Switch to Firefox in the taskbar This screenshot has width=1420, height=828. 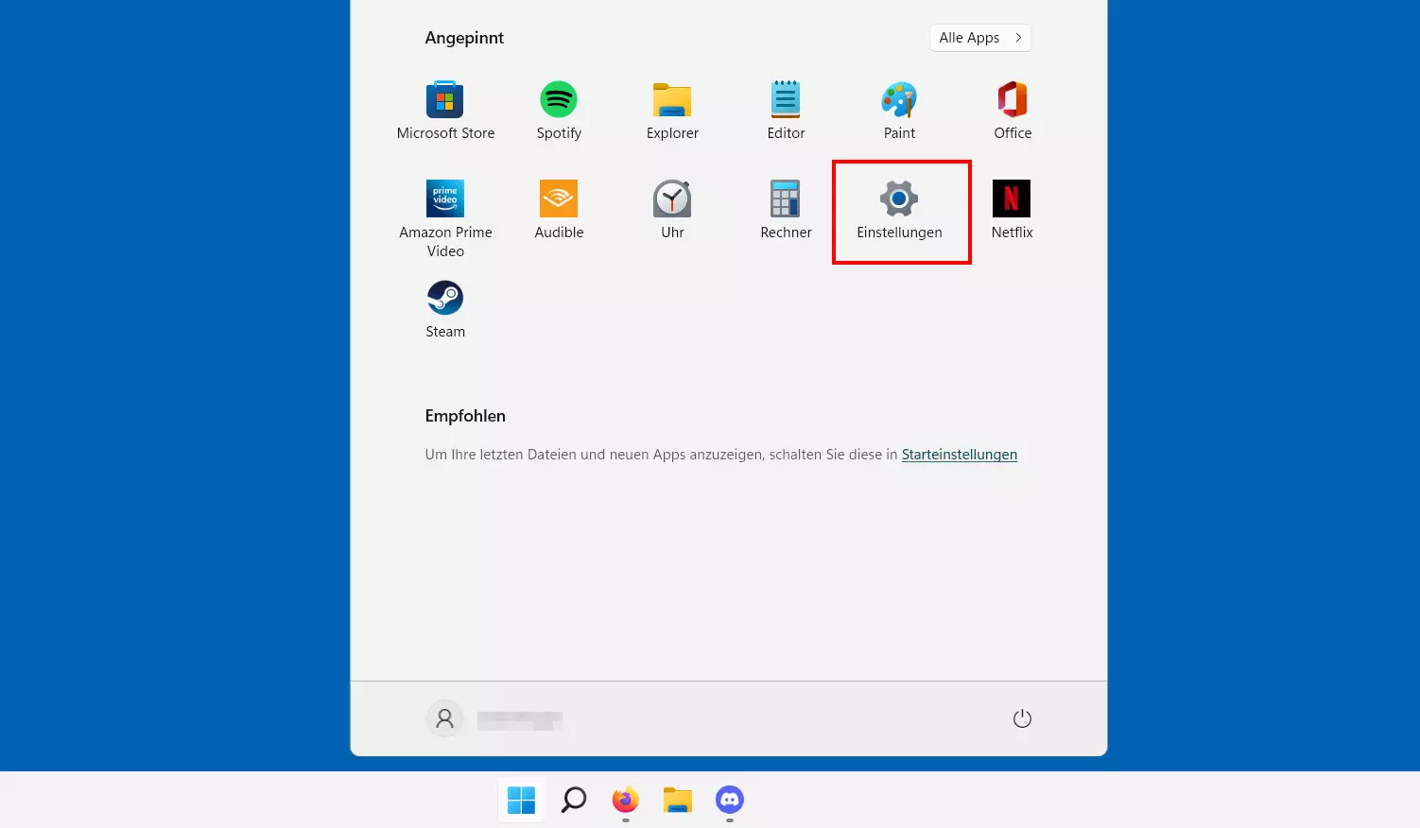click(x=625, y=801)
